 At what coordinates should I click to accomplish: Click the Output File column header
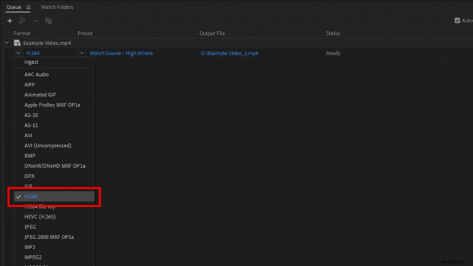(x=212, y=34)
